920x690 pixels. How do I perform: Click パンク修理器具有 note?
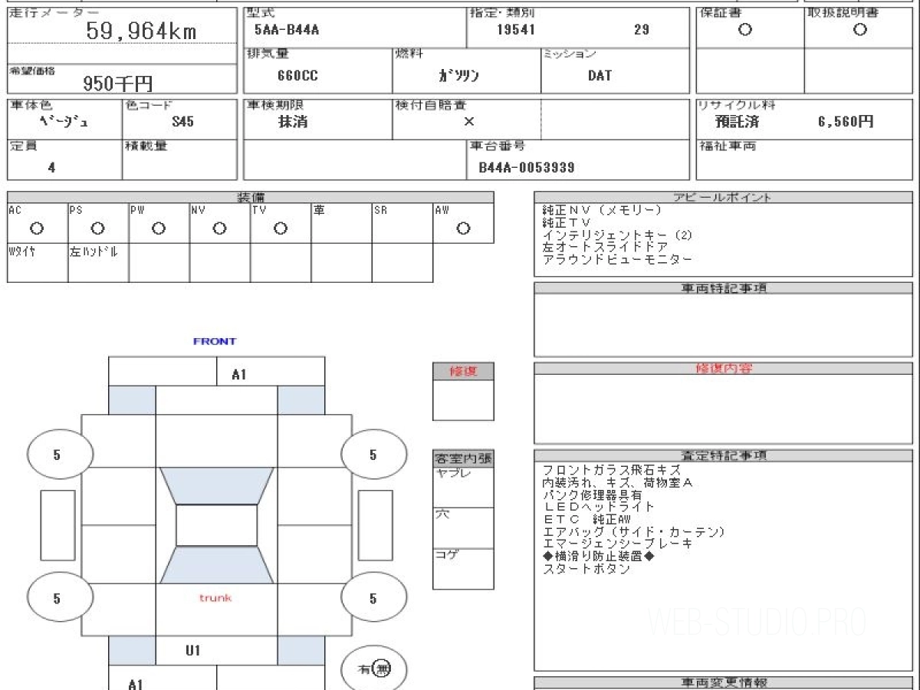click(x=592, y=495)
